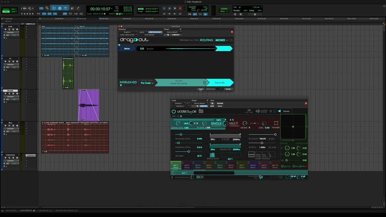Toggle SAFE on Undertone plugin
The width and height of the screenshot is (386, 217).
point(212,106)
